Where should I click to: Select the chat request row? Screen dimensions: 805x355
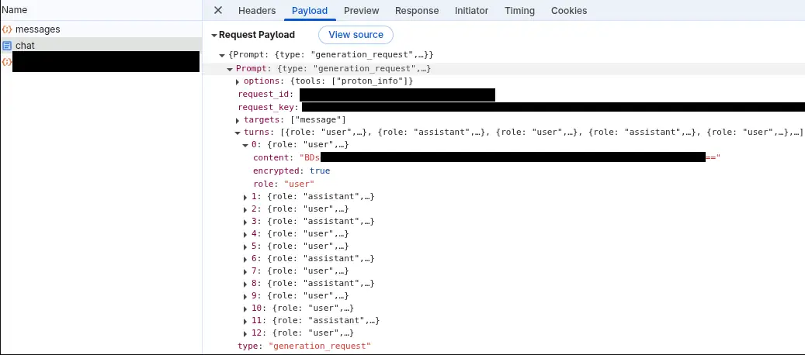101,46
